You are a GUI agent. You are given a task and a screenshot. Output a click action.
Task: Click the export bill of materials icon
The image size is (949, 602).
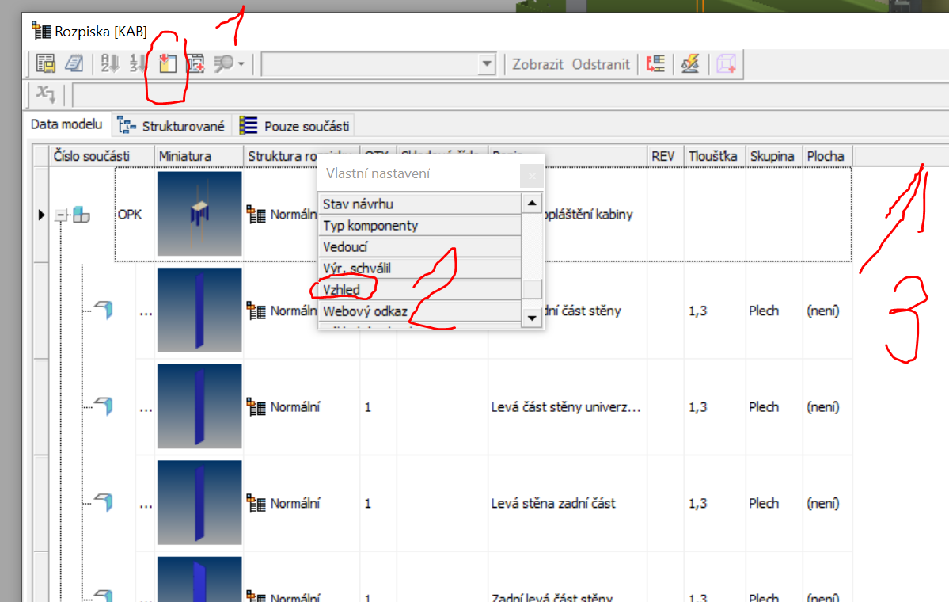point(45,63)
